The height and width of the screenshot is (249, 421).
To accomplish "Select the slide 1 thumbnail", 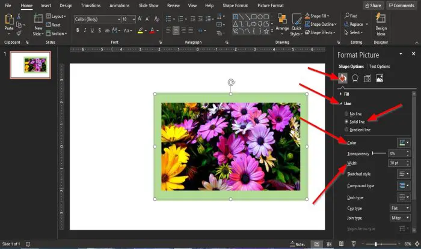I will (30, 65).
